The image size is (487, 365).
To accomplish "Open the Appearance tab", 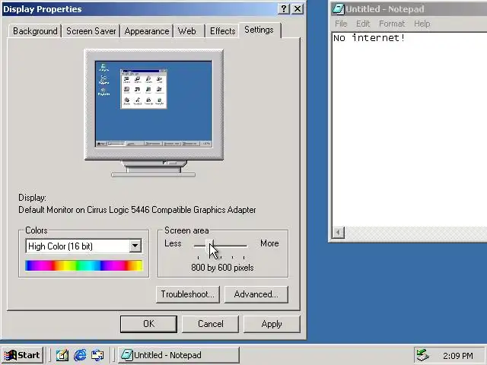I will pos(147,31).
